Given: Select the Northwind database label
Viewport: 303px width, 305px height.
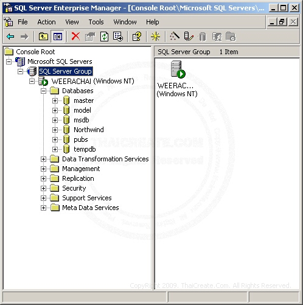Looking at the screenshot, I should click(x=89, y=130).
